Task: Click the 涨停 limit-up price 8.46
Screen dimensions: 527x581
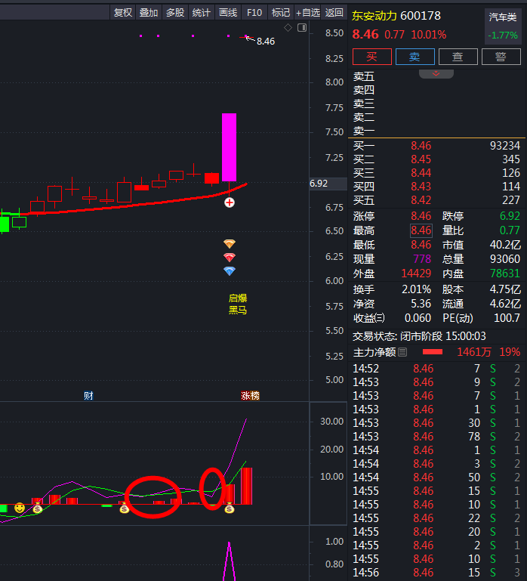Action: tap(421, 215)
